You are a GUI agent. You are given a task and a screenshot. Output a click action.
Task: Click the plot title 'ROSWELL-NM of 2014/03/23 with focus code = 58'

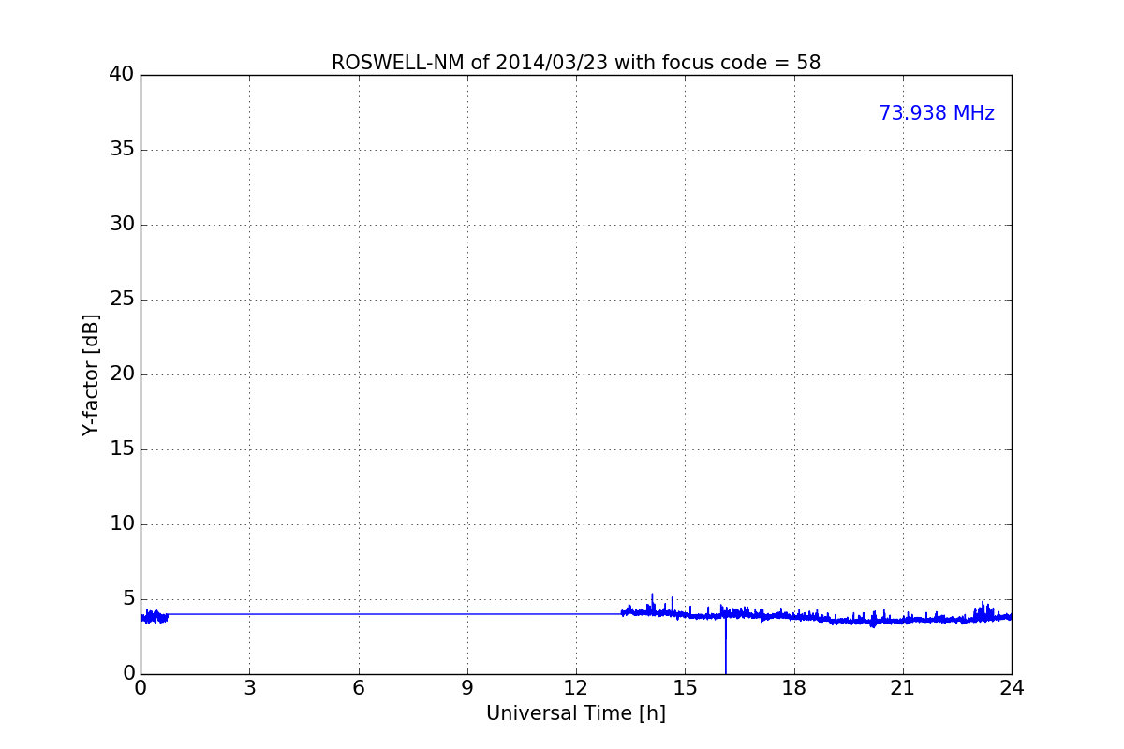point(576,63)
